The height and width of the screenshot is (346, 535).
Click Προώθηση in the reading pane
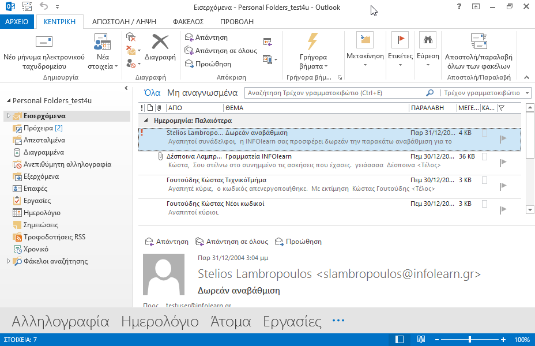[x=298, y=242]
